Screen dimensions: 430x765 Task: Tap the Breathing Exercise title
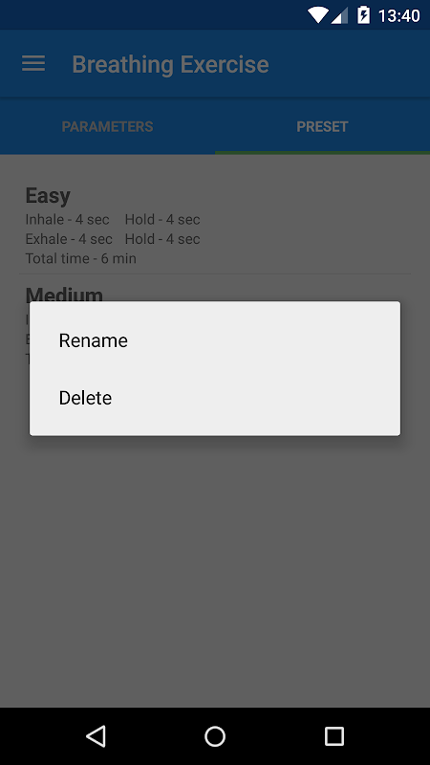tap(171, 64)
